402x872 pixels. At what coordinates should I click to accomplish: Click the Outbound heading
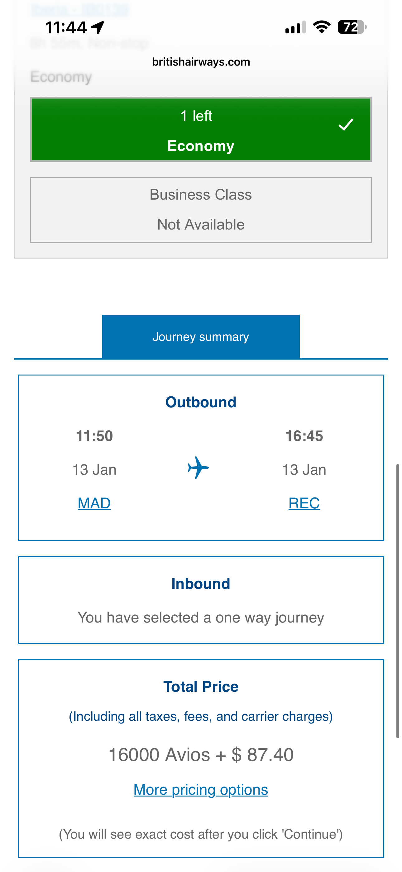tap(201, 402)
